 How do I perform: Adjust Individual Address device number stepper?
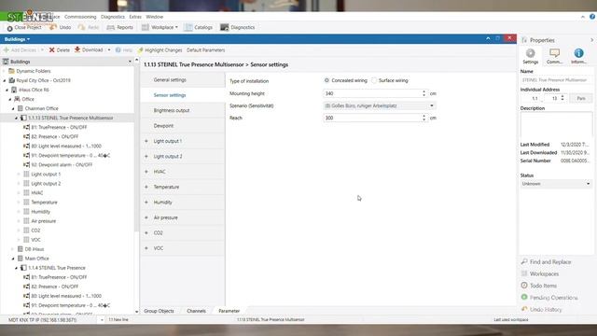click(562, 98)
